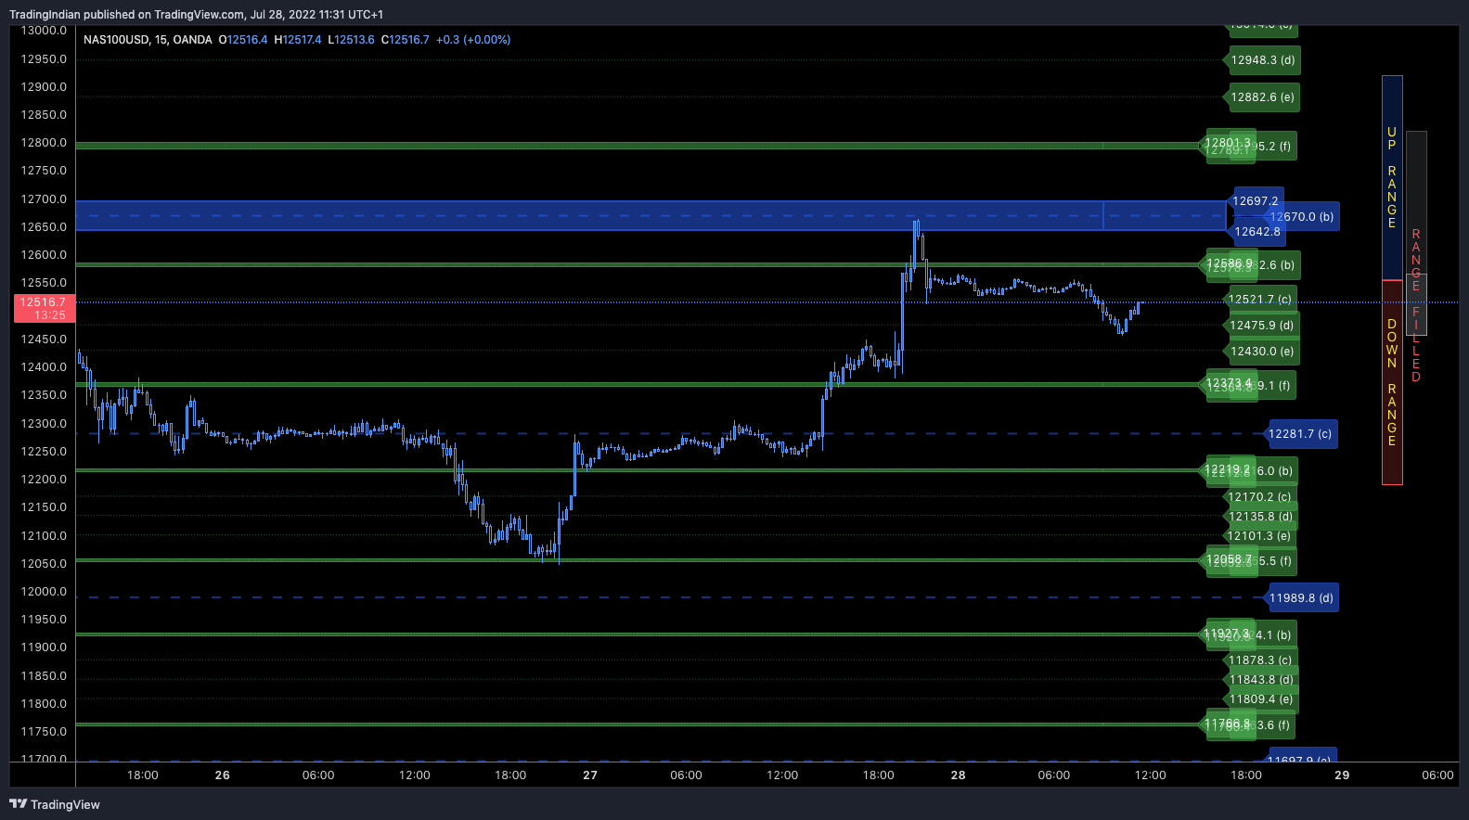Click date 26 on the time axis
Screen dimensions: 1469x820
(223, 775)
